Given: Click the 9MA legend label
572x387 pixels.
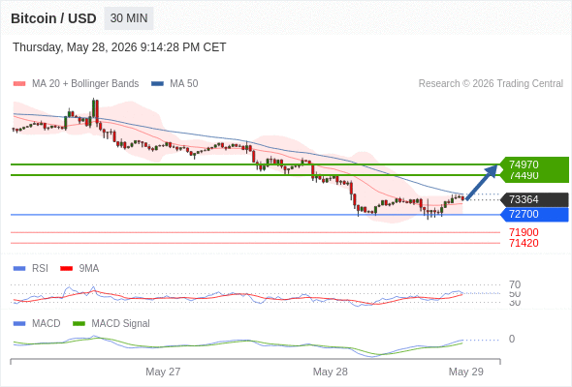Looking at the screenshot, I should click(89, 269).
